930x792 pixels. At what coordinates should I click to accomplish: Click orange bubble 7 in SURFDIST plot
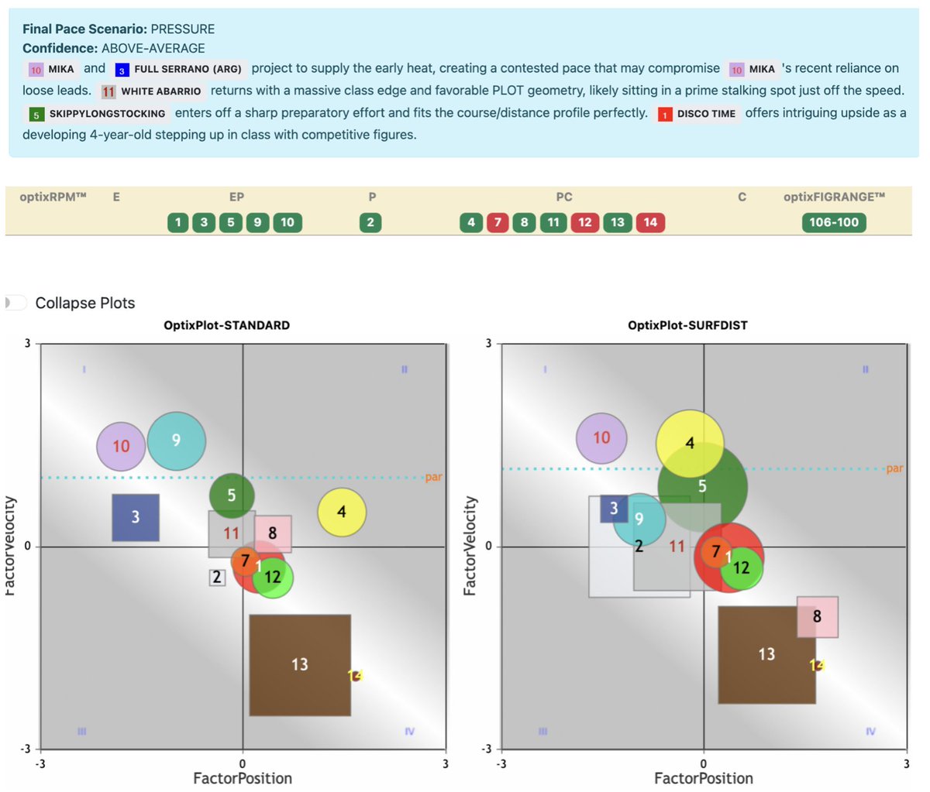[x=715, y=552]
